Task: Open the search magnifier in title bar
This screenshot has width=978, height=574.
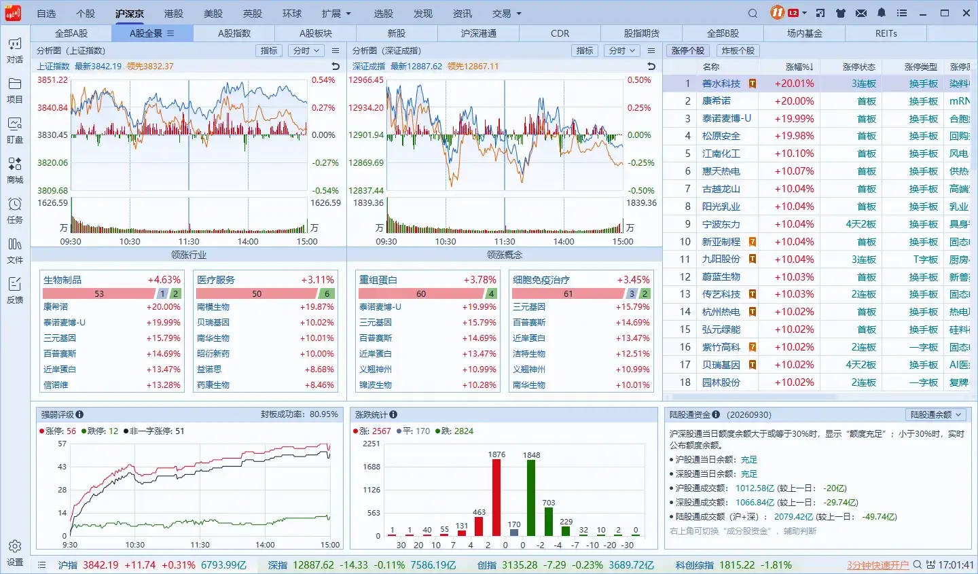Action: click(753, 14)
